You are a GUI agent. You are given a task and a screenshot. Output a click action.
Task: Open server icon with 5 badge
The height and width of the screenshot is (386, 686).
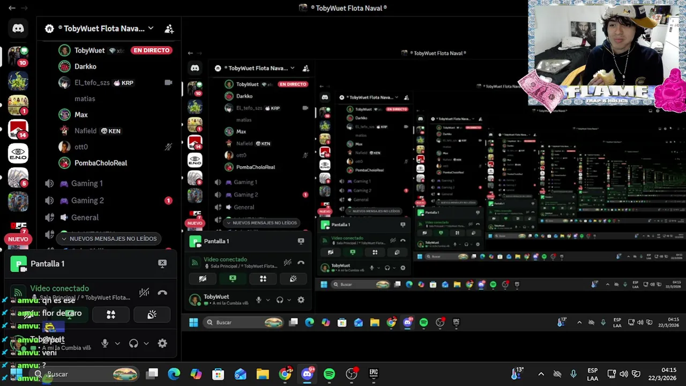pos(18,177)
